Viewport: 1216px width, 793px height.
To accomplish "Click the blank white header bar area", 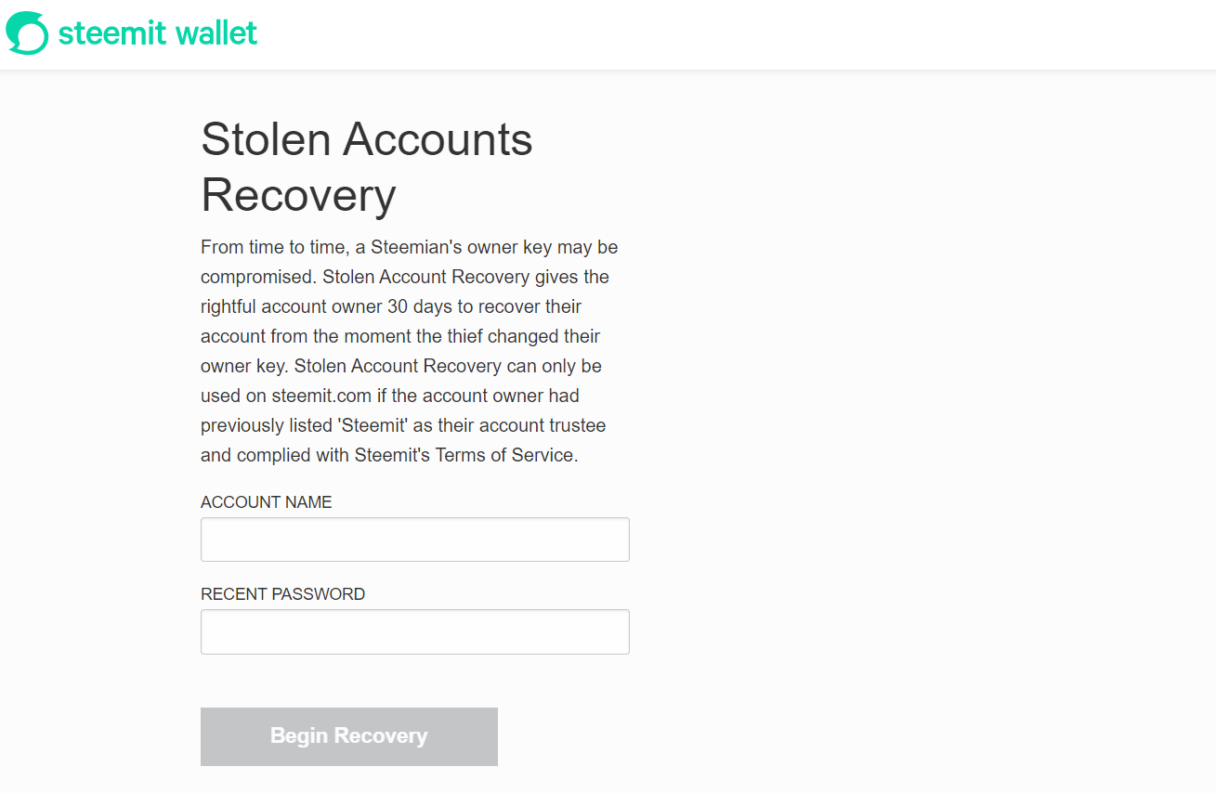I will (734, 34).
